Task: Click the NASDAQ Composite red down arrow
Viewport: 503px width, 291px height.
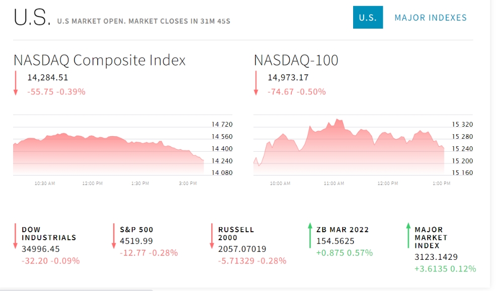Action: pos(16,83)
